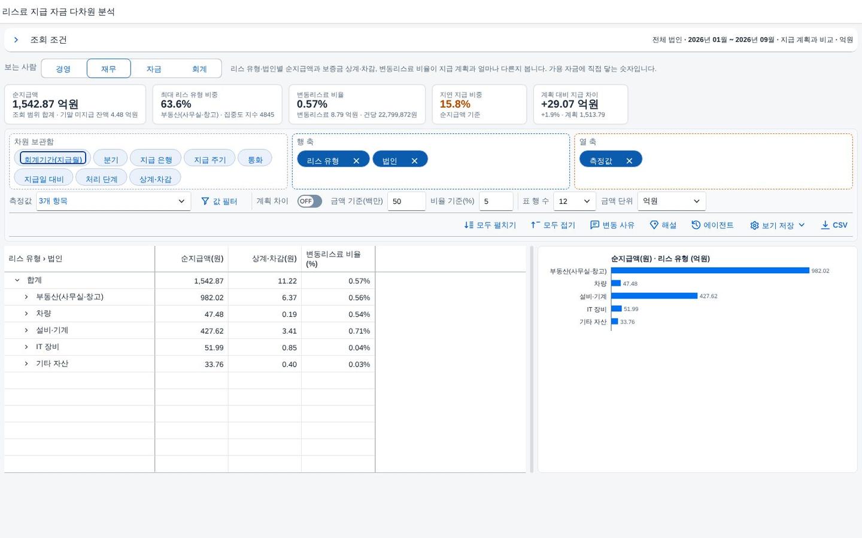Viewport: 862px width, 538px height.
Task: Remove 측정값 chip from column axis
Action: click(x=629, y=161)
